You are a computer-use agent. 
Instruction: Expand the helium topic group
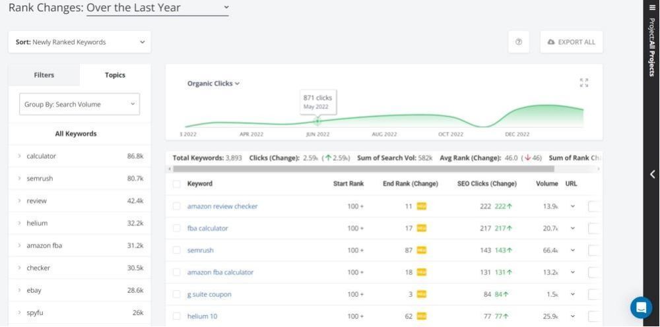coord(19,223)
